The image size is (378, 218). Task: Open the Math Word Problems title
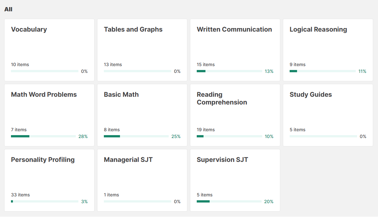point(44,94)
